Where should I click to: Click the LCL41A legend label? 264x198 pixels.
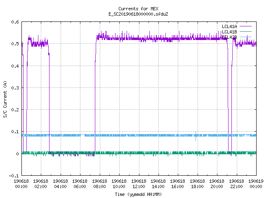(x=229, y=26)
